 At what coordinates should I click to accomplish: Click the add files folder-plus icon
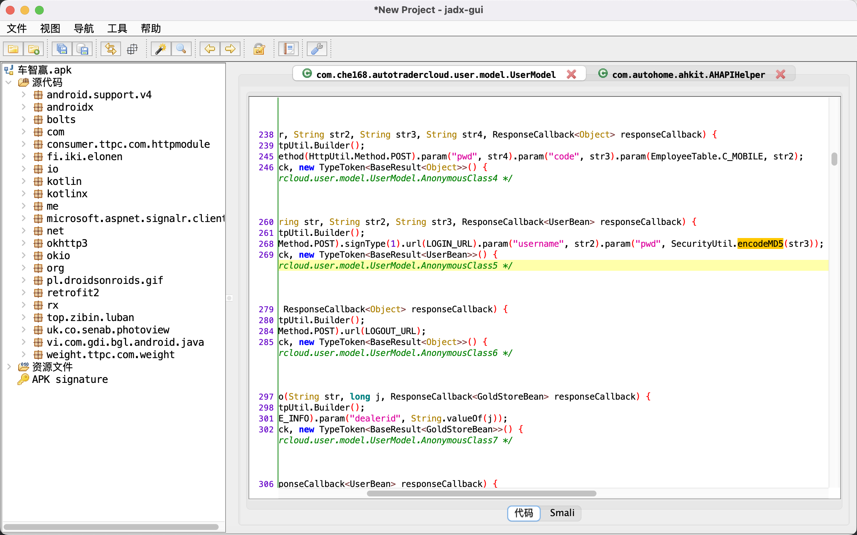pos(34,49)
